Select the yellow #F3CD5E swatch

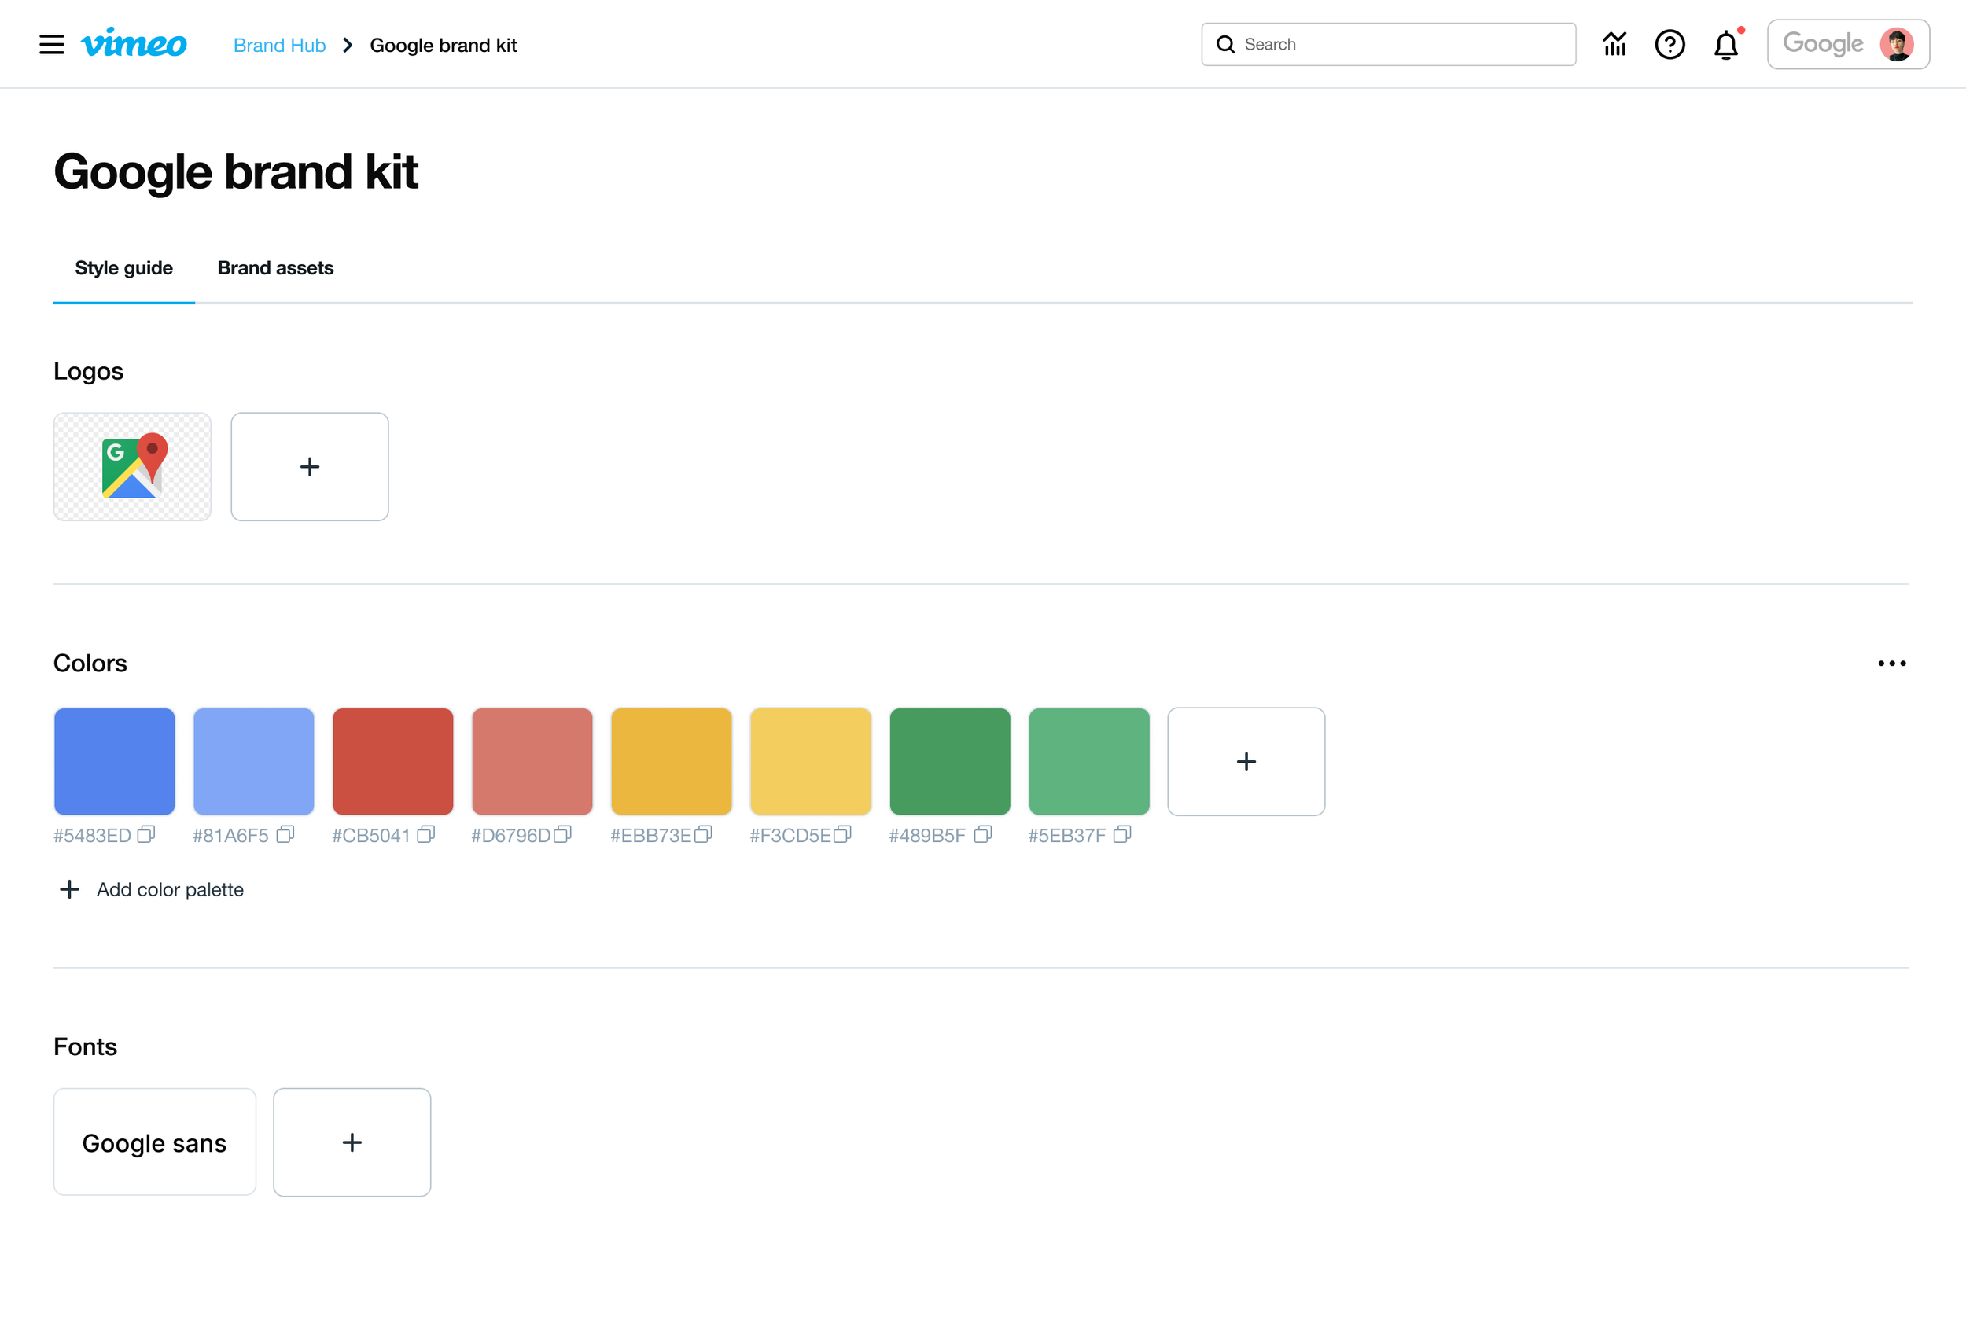point(811,762)
